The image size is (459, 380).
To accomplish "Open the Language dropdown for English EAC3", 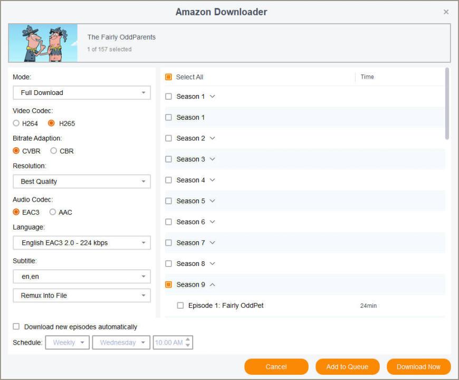I will (x=81, y=243).
